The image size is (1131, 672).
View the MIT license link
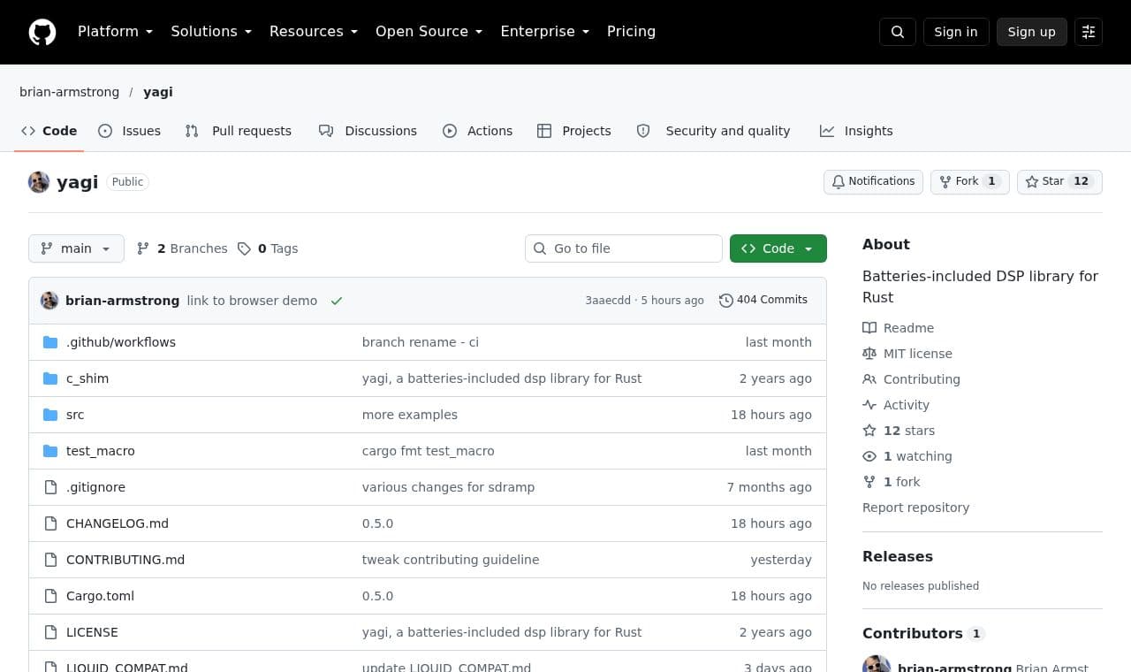[x=907, y=354]
